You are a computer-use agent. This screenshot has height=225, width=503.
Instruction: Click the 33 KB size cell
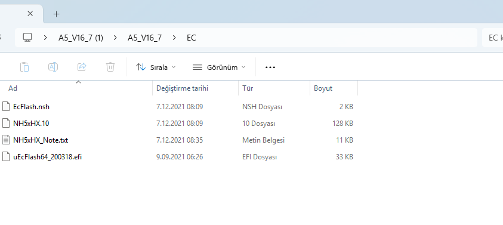click(345, 157)
